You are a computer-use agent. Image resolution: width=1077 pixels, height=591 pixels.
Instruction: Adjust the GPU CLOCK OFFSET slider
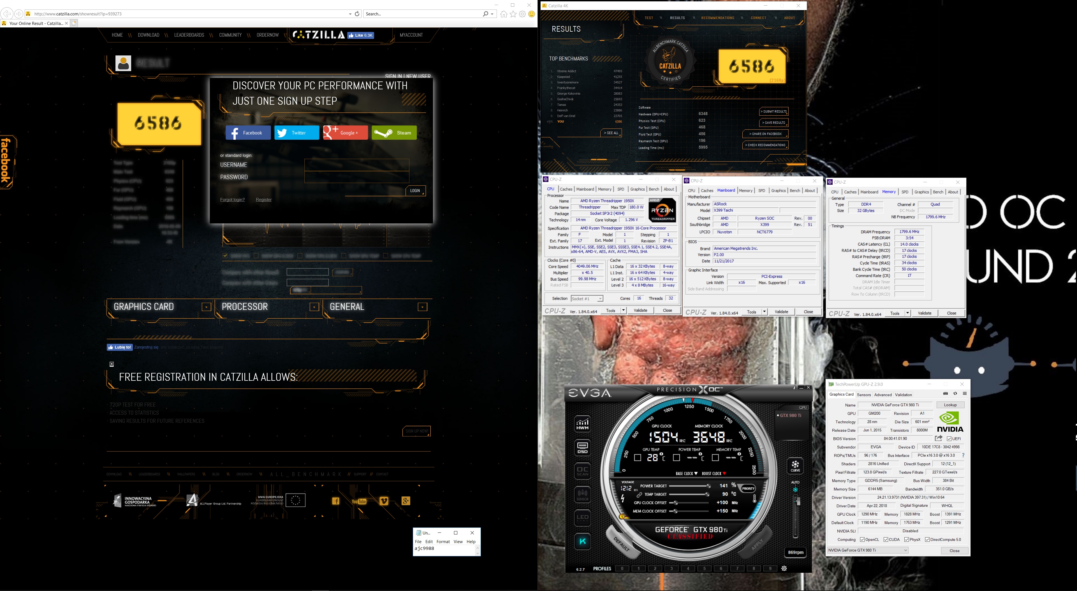coord(689,503)
